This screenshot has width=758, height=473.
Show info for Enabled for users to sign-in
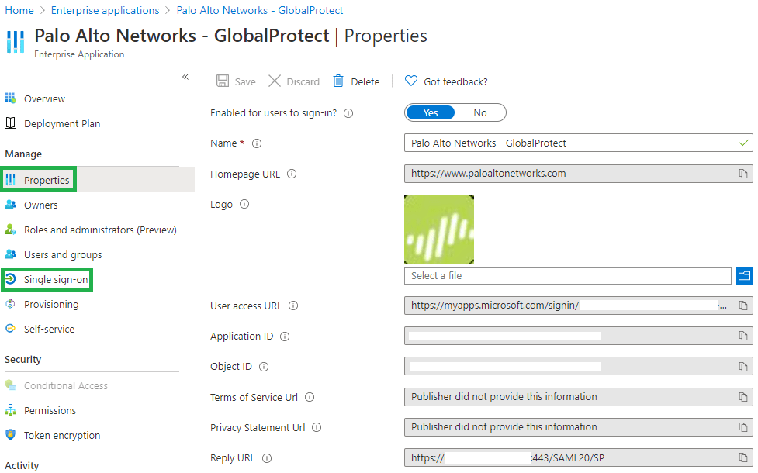click(348, 113)
